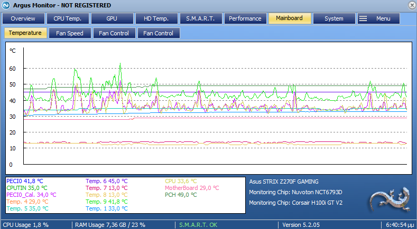This screenshot has height=229, width=417.
Task: Click the 6:40:54 clock in status bar
Action: point(400,225)
